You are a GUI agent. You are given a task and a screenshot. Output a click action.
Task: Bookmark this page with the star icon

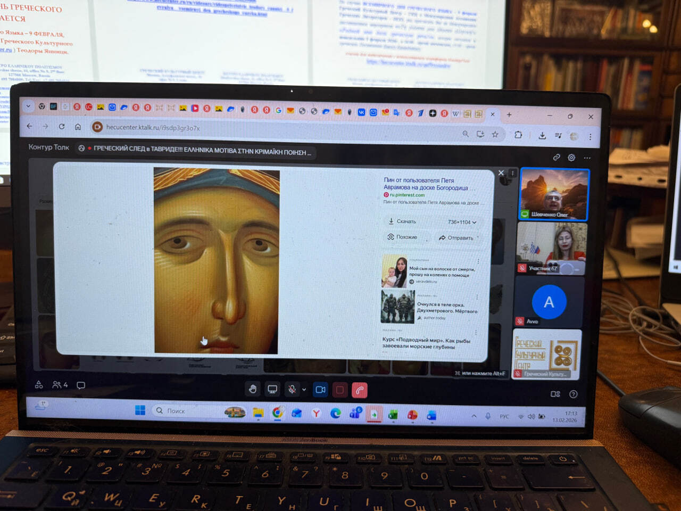[495, 135]
